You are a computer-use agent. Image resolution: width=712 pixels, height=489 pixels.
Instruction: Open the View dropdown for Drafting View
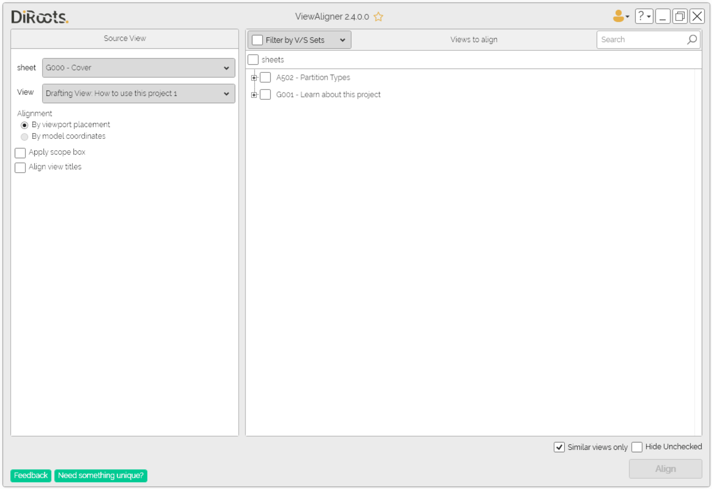point(138,93)
